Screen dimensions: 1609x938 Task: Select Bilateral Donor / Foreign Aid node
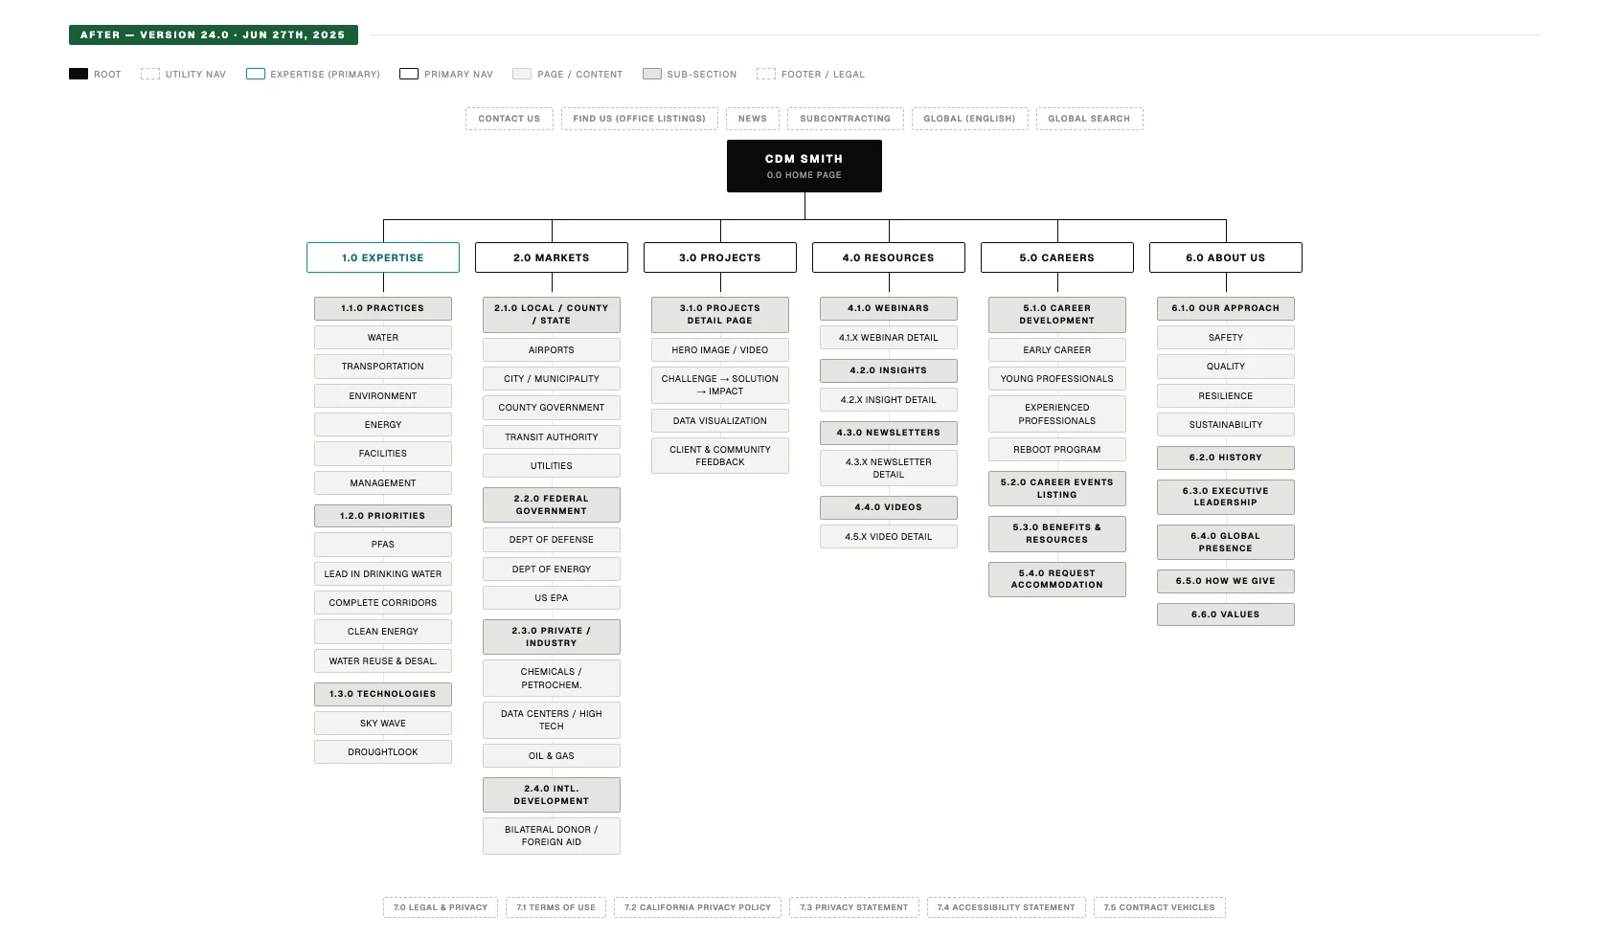click(552, 836)
